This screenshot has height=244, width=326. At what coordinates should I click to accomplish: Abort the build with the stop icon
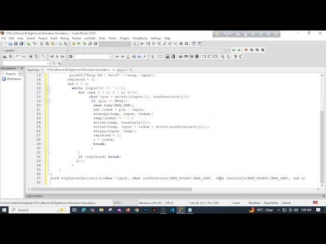pos(96,44)
